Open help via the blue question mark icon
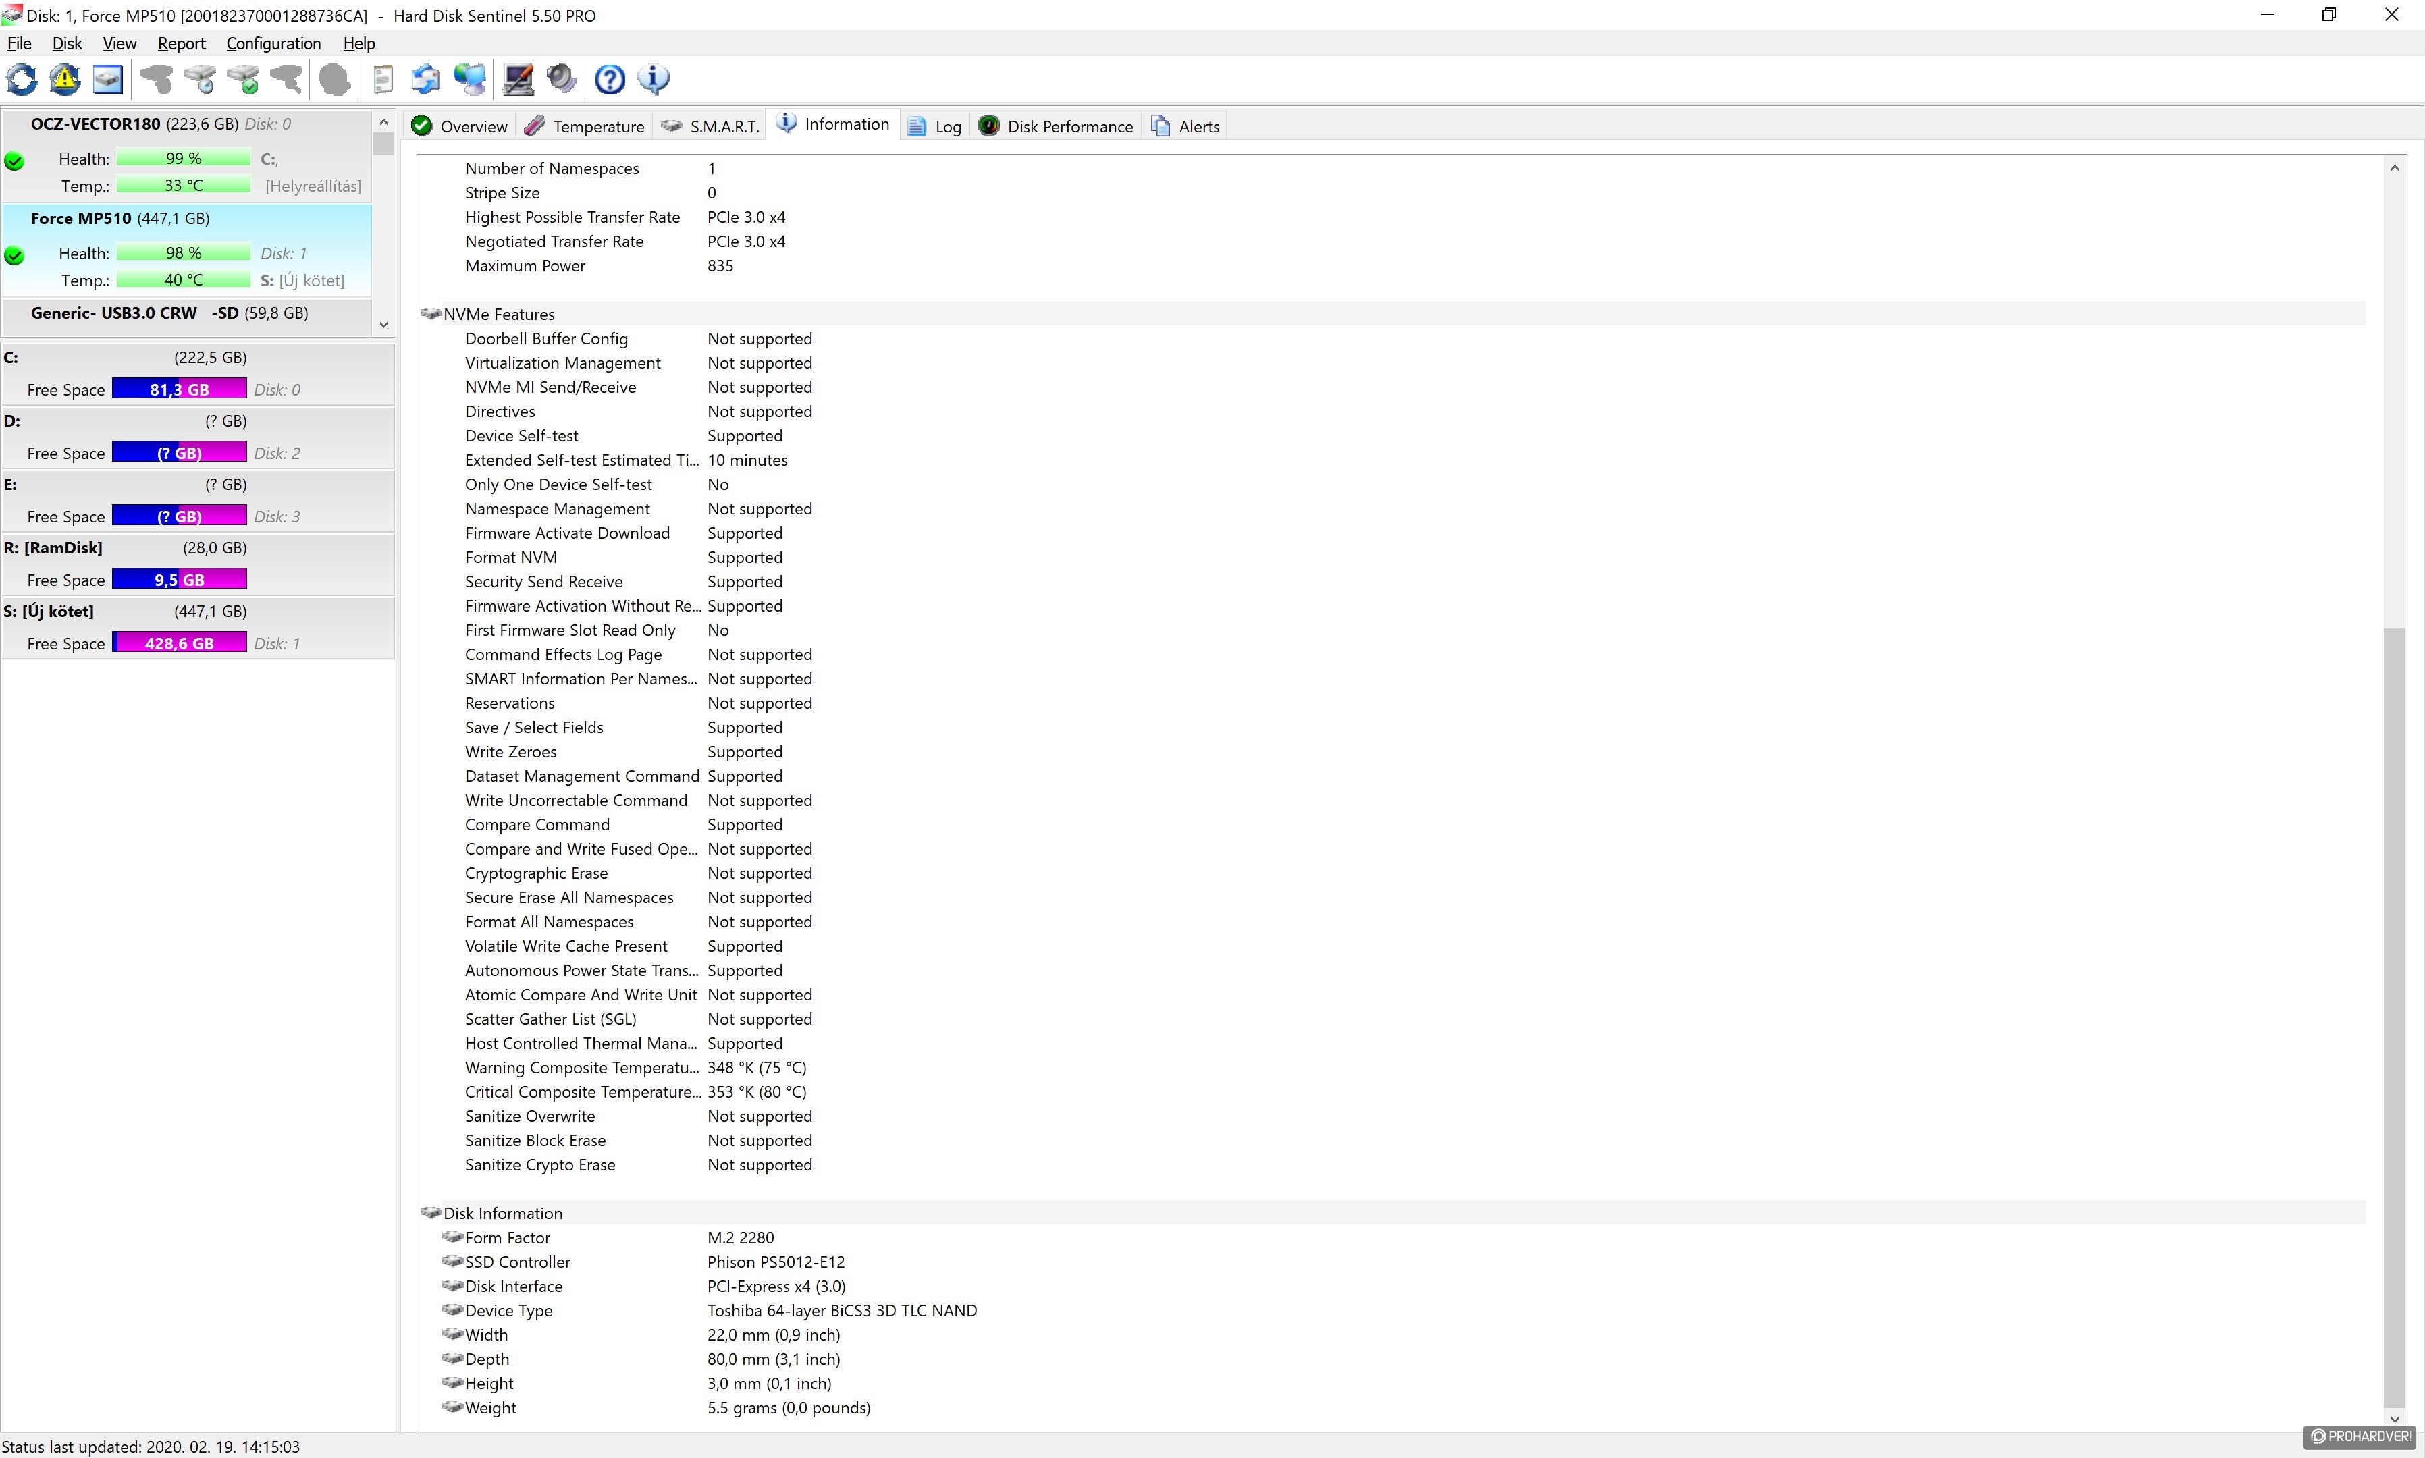Image resolution: width=2425 pixels, height=1458 pixels. [610, 80]
